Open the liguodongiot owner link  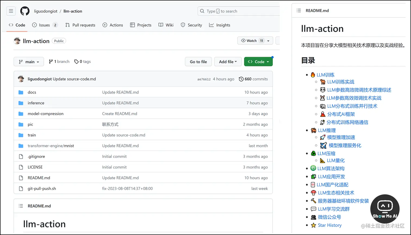tap(46, 11)
